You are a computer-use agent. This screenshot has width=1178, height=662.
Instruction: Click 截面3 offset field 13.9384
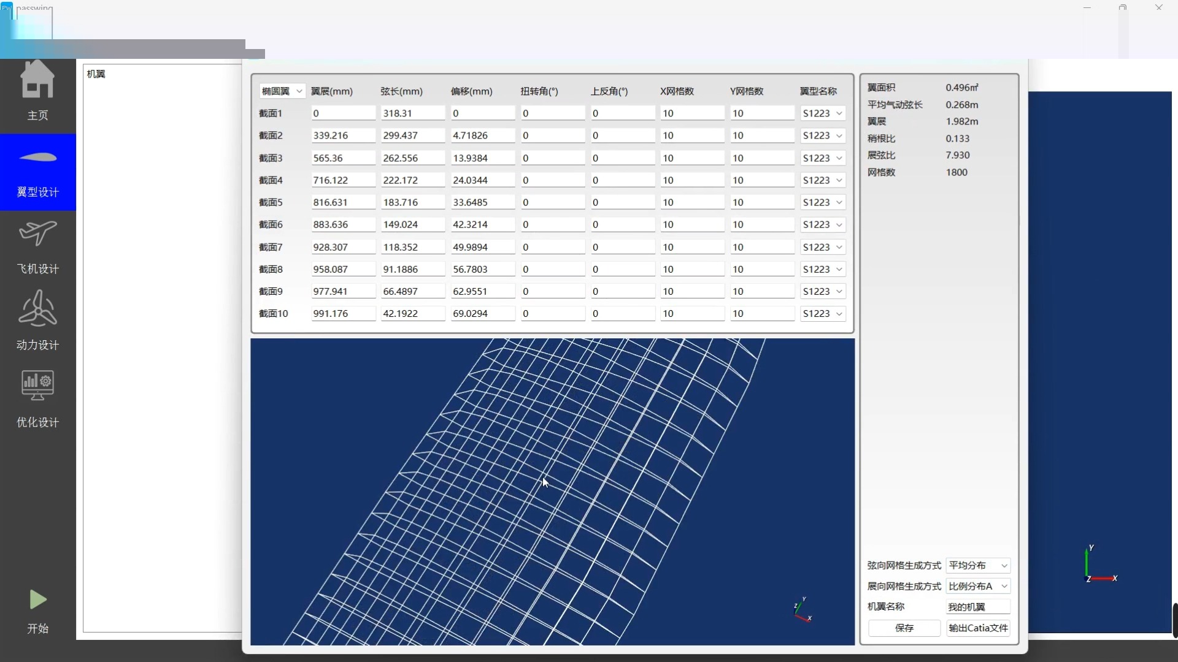(483, 158)
